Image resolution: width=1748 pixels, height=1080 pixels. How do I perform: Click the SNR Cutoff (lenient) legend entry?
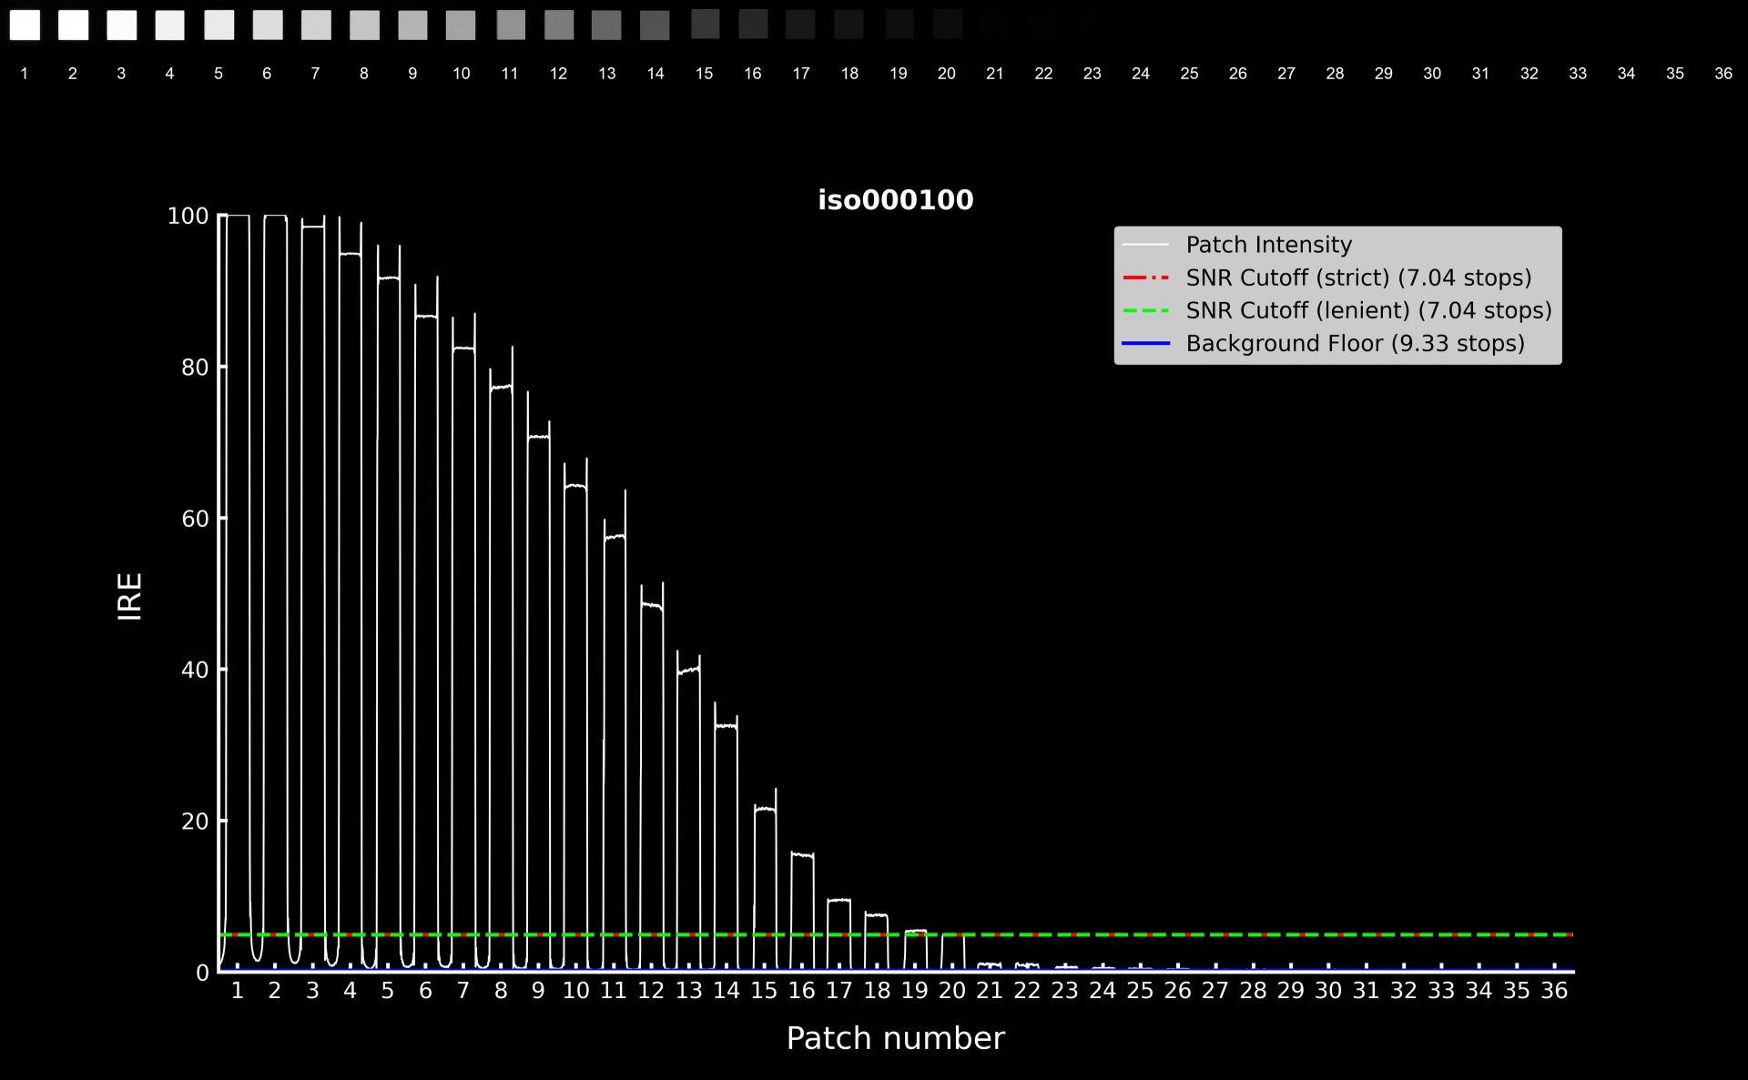click(x=1367, y=310)
